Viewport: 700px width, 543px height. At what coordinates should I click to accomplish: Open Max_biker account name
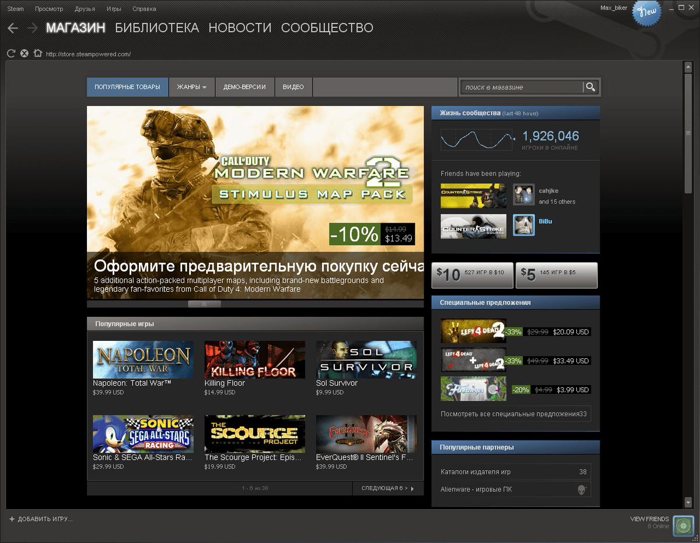[614, 8]
